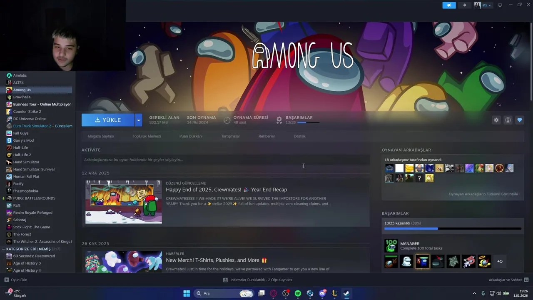Open New Merch T-Shirts Plushies headline

(216, 260)
